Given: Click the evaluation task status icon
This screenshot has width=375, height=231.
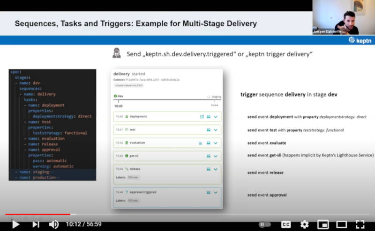Looking at the screenshot, I should point(127,143).
